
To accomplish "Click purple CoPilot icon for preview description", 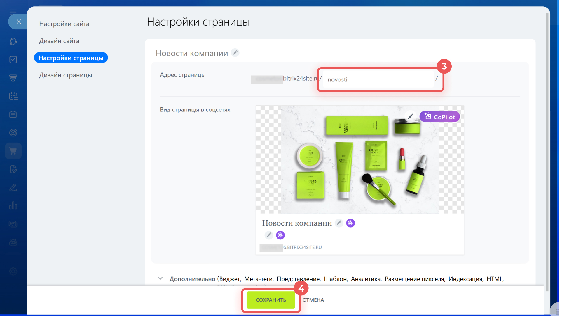I will click(280, 235).
